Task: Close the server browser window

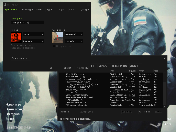Action: click(x=165, y=58)
